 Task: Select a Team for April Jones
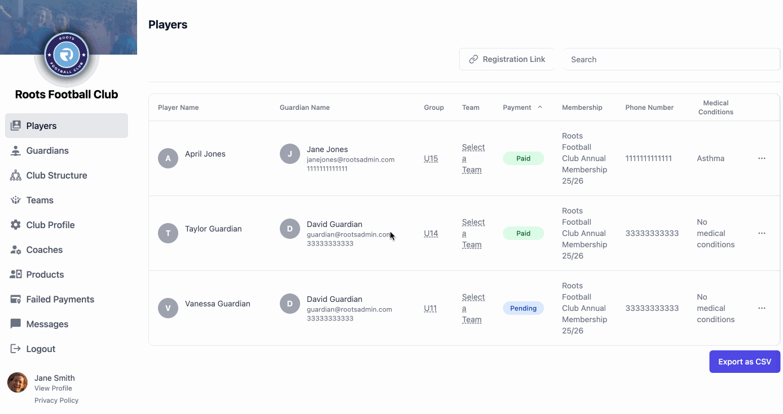pos(473,158)
